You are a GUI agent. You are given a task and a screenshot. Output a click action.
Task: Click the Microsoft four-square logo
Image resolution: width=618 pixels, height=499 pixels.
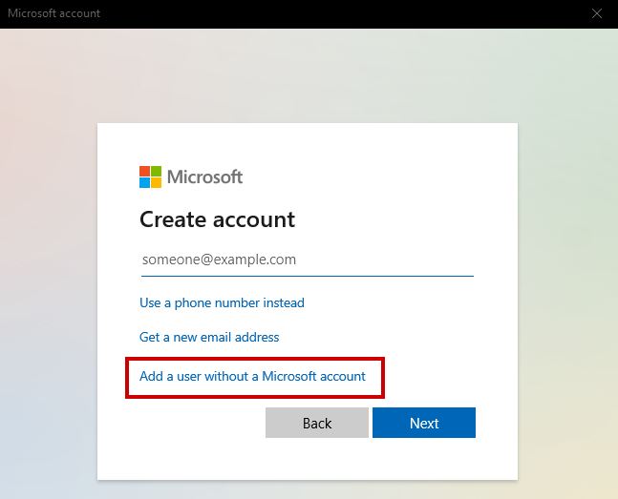tap(151, 177)
